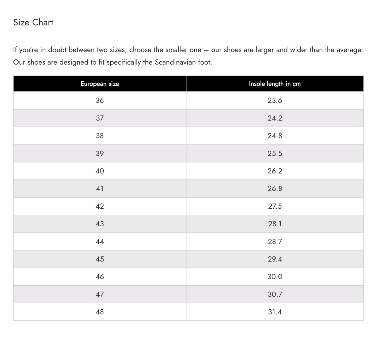Image resolution: width=377 pixels, height=337 pixels.
Task: Click size 48 in the table
Action: (100, 312)
